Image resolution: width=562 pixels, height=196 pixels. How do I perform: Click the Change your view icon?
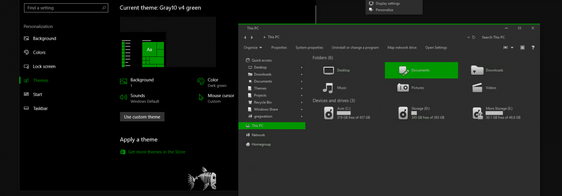506,48
